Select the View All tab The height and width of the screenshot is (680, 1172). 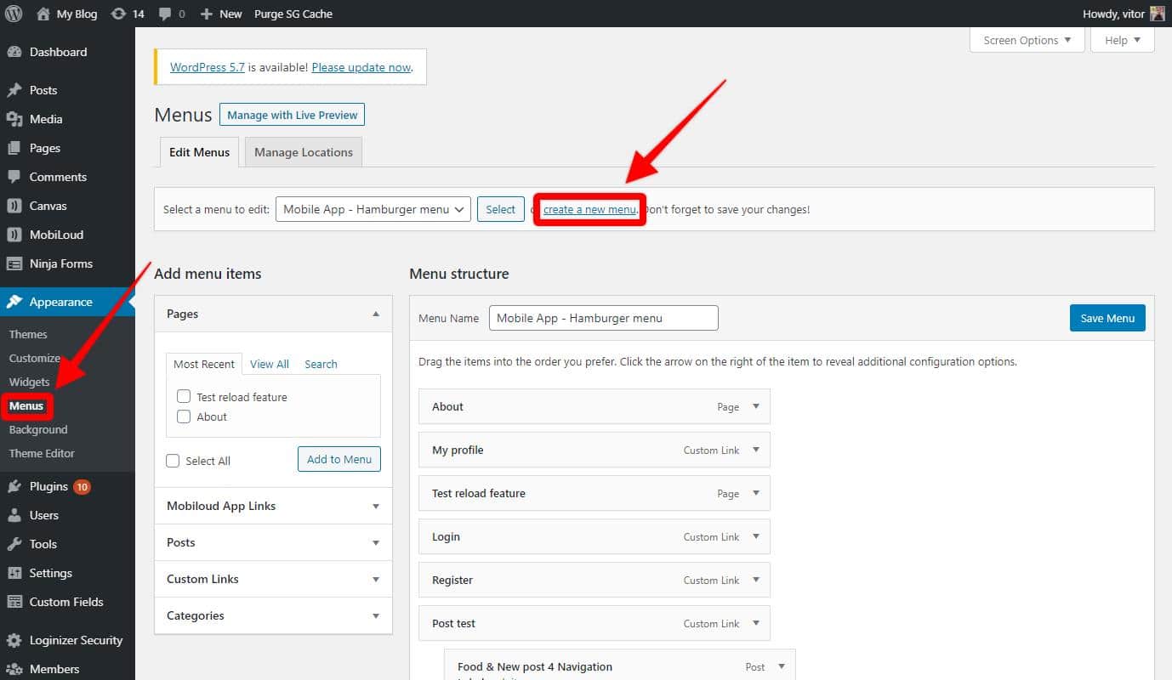270,364
